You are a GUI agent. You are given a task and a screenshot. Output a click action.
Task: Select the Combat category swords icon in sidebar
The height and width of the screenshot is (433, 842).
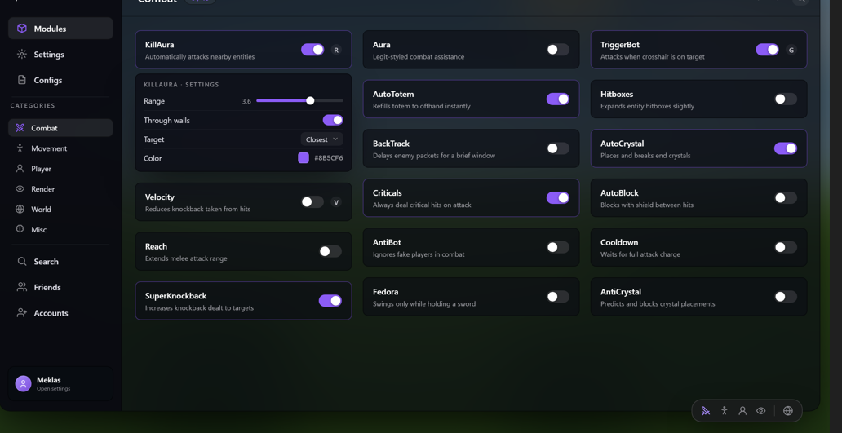point(20,128)
